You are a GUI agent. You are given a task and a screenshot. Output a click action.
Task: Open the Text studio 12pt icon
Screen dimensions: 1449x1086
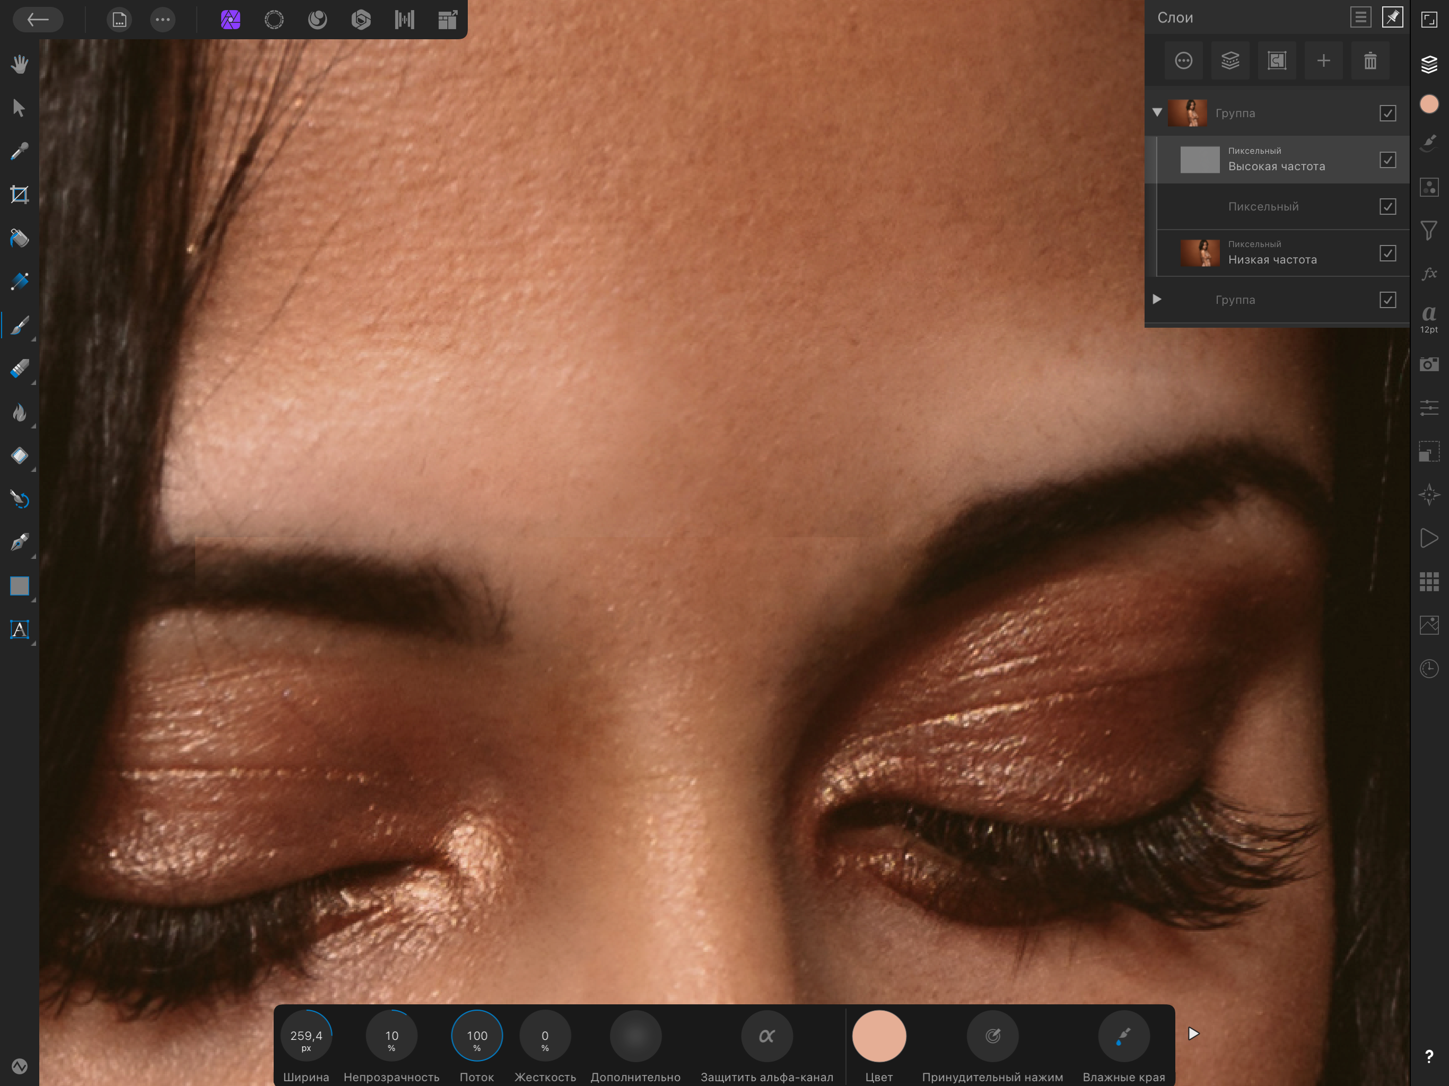(1429, 319)
